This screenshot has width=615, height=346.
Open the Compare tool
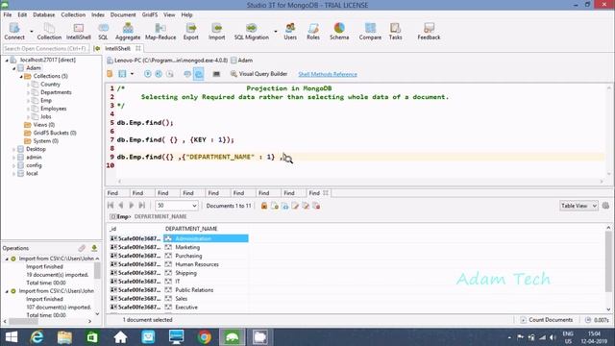pos(370,31)
